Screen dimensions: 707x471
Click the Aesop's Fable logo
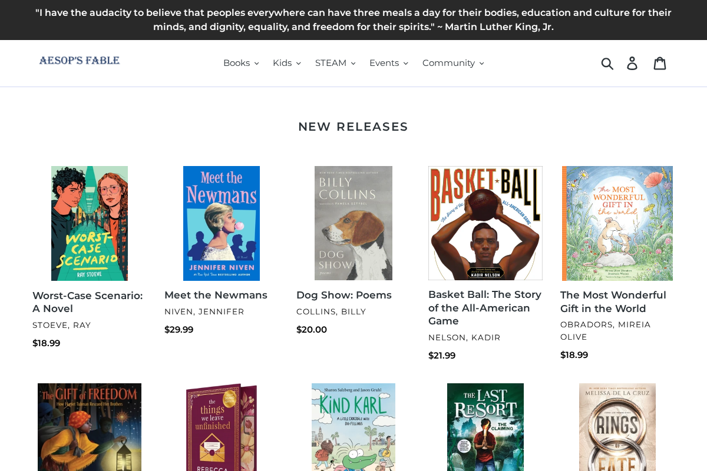pyautogui.click(x=79, y=59)
